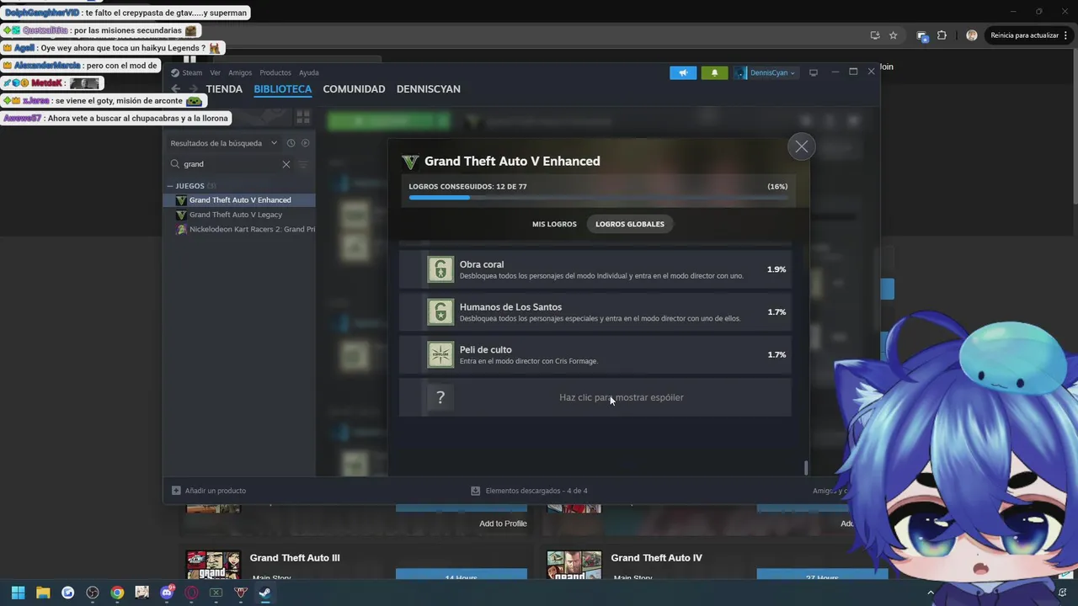Viewport: 1078px width, 606px height.
Task: Show hidden system tray icons chevron
Action: tap(931, 593)
